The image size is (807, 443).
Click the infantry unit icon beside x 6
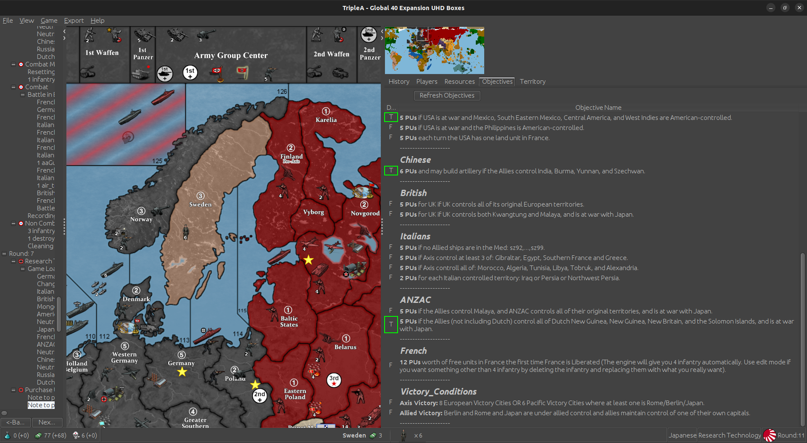point(403,435)
